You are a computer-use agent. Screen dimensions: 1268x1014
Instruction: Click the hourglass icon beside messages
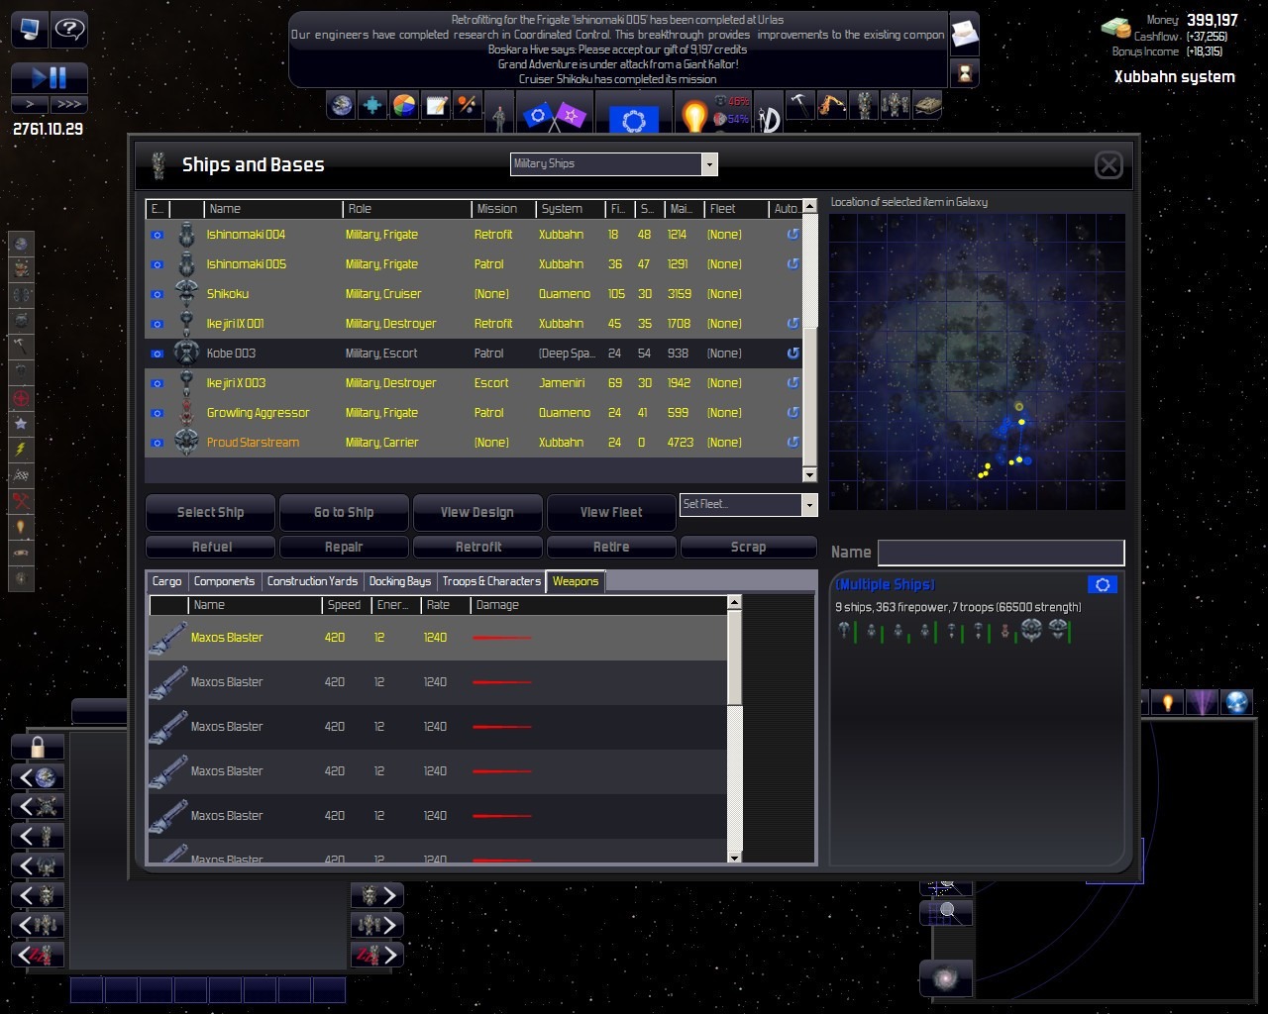click(x=965, y=73)
